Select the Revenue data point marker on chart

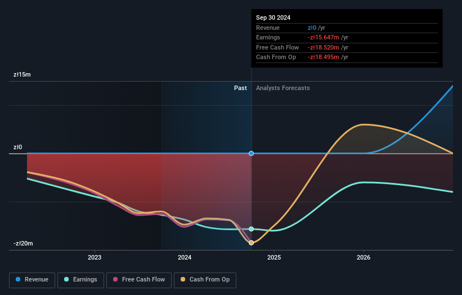point(252,154)
